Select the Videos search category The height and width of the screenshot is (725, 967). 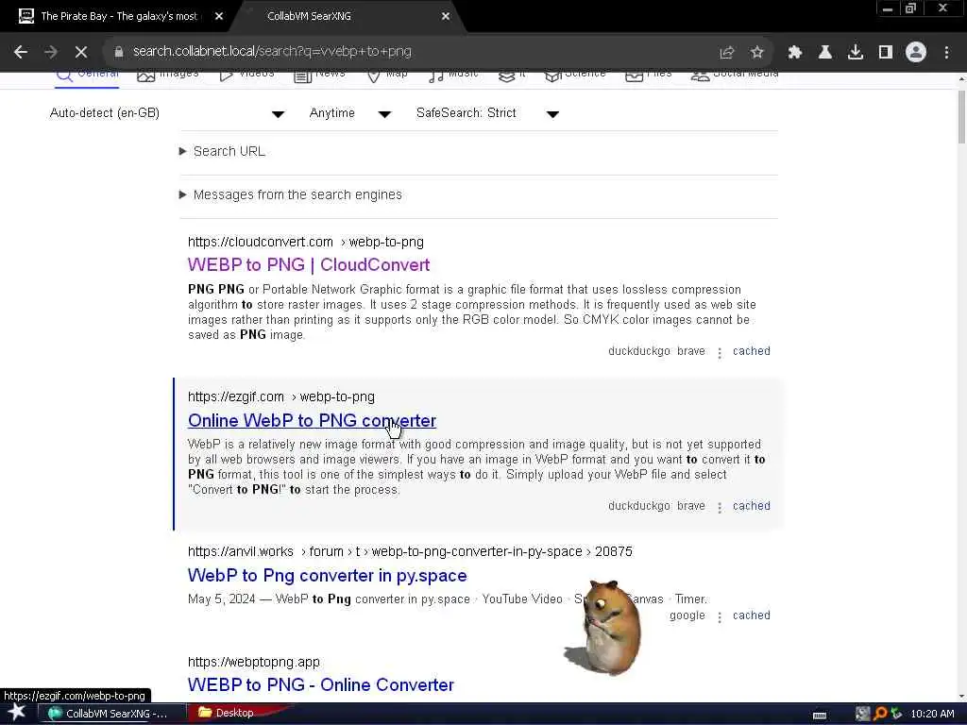coord(246,76)
